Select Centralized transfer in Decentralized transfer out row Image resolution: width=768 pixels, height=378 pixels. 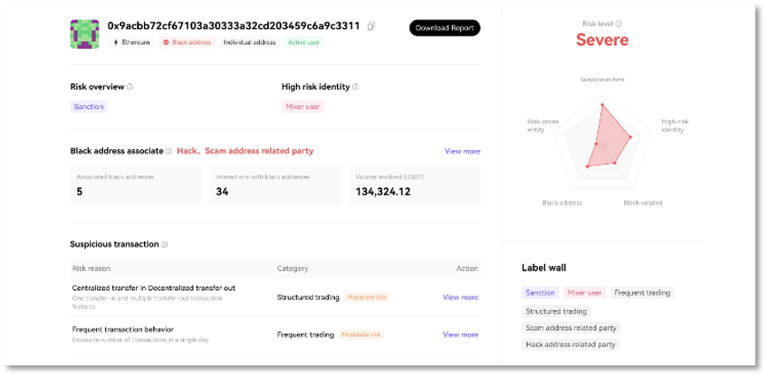(275, 298)
